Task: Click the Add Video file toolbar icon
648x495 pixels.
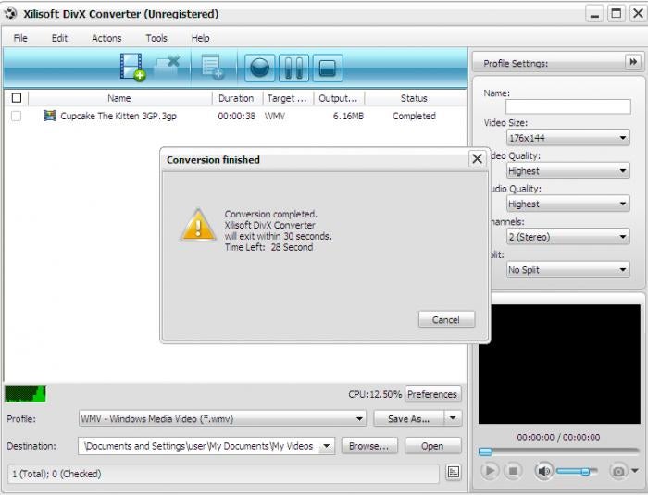Action: coord(132,68)
